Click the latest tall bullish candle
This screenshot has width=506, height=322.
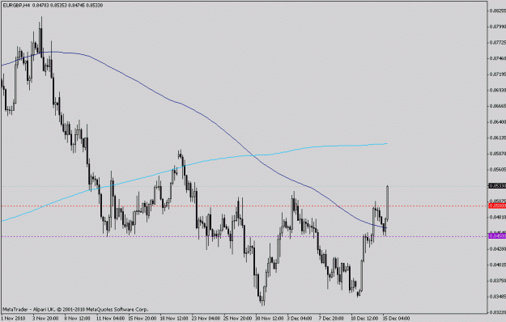(387, 203)
